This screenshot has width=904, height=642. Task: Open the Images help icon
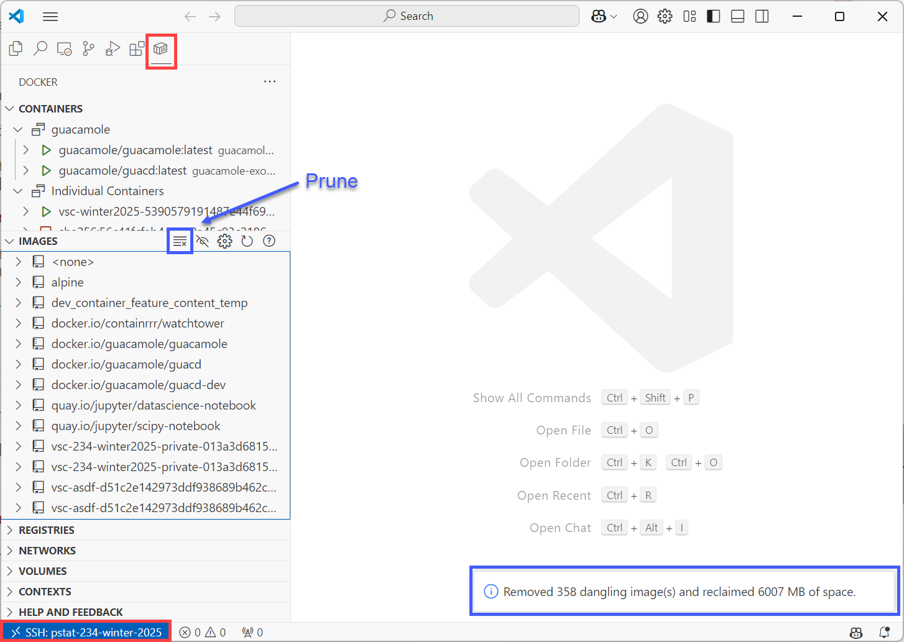point(269,241)
